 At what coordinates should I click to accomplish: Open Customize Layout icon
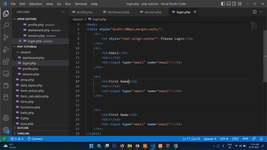point(240,4)
